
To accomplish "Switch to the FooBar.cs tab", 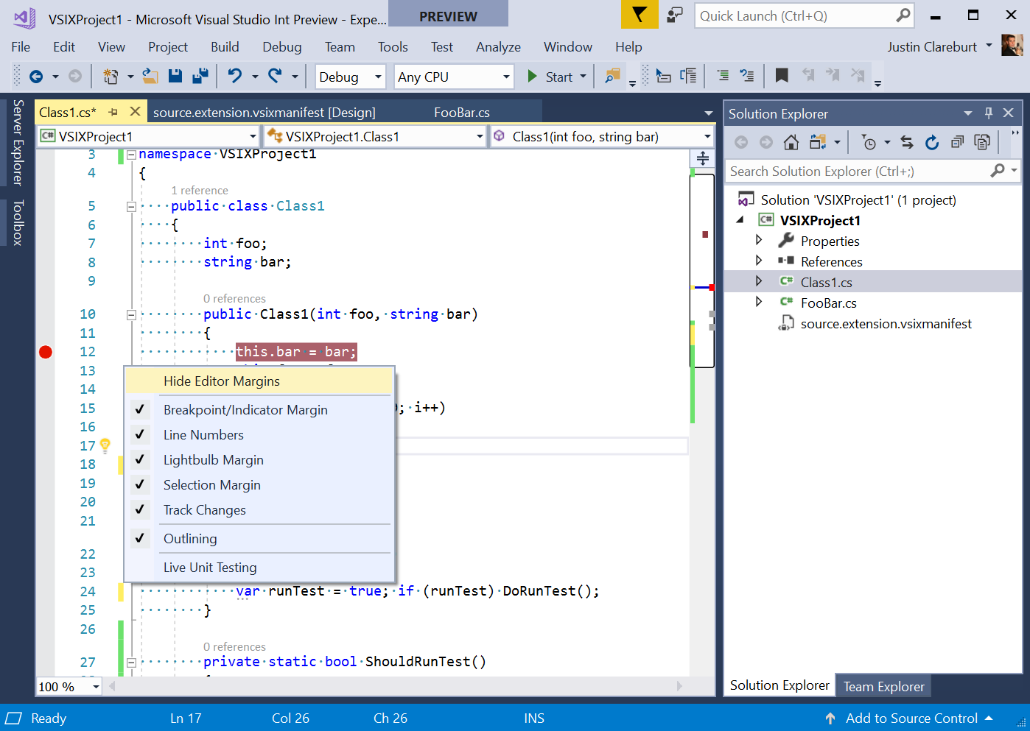I will [462, 113].
